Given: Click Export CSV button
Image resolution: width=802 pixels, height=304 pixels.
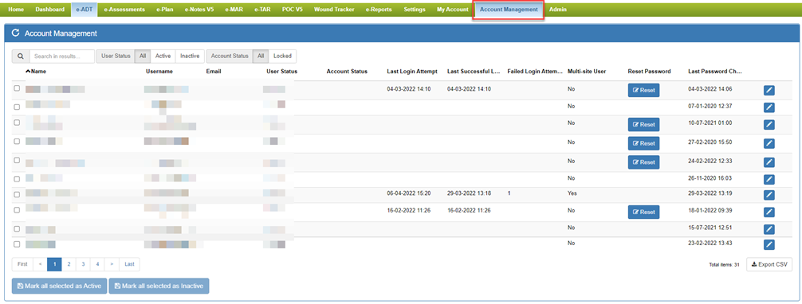Looking at the screenshot, I should pos(769,264).
